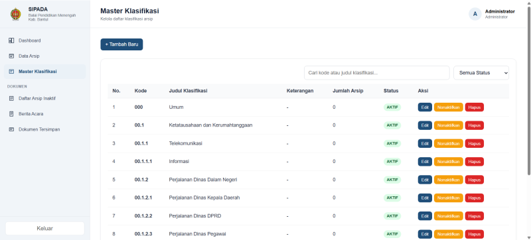Click Nonaktifkan for Telekomunikasi
Screen dimensions: 531x240
point(449,143)
